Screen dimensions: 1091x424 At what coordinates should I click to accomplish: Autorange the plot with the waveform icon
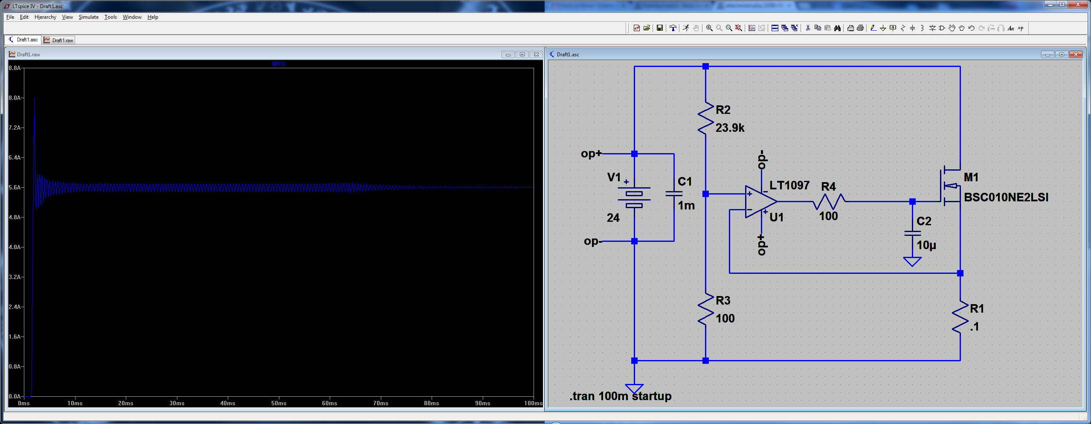(752, 28)
